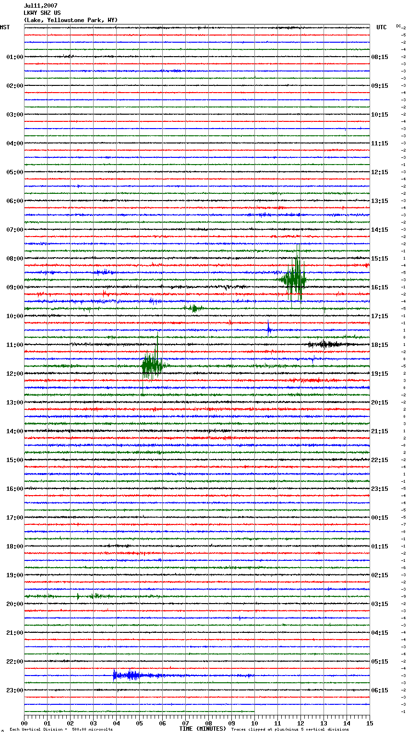
Task: Select the 20:00 MST time label
Action: point(14,604)
